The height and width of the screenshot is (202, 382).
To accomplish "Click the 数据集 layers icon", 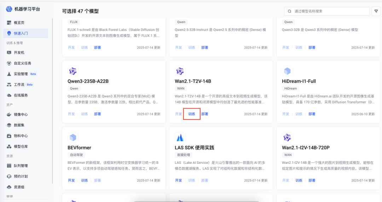I will click(9, 125).
